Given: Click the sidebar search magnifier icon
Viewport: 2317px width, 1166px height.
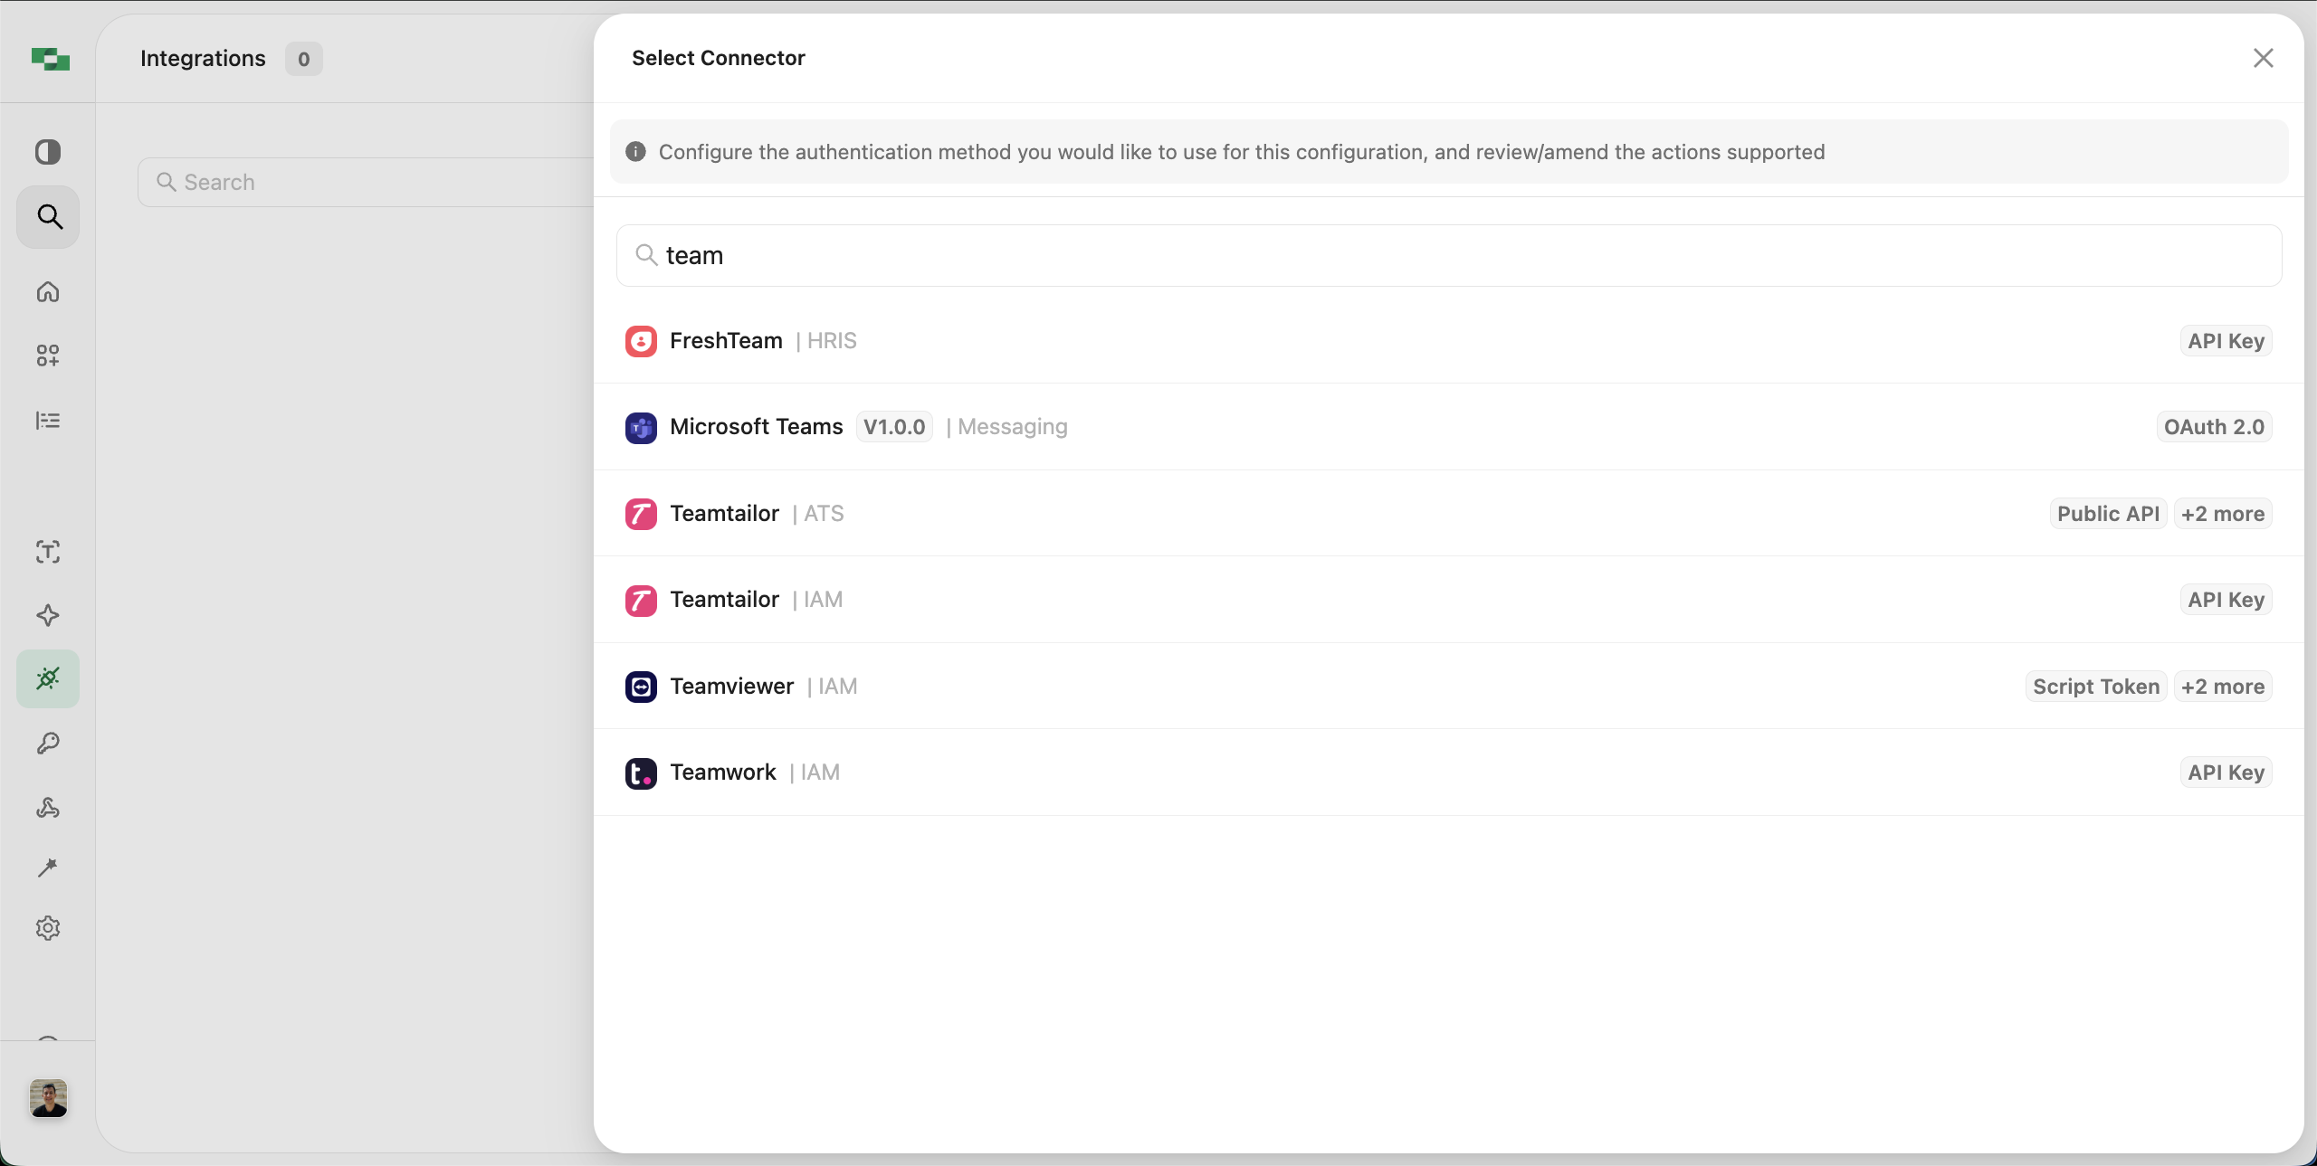Looking at the screenshot, I should (x=49, y=217).
